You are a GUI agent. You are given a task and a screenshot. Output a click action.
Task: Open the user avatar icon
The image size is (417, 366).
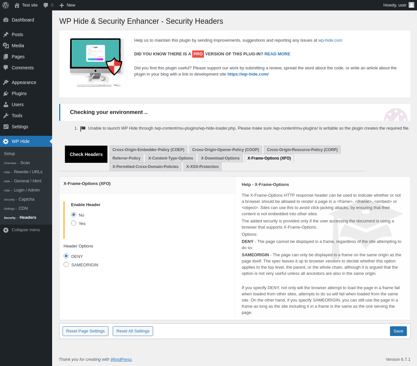point(411,5)
